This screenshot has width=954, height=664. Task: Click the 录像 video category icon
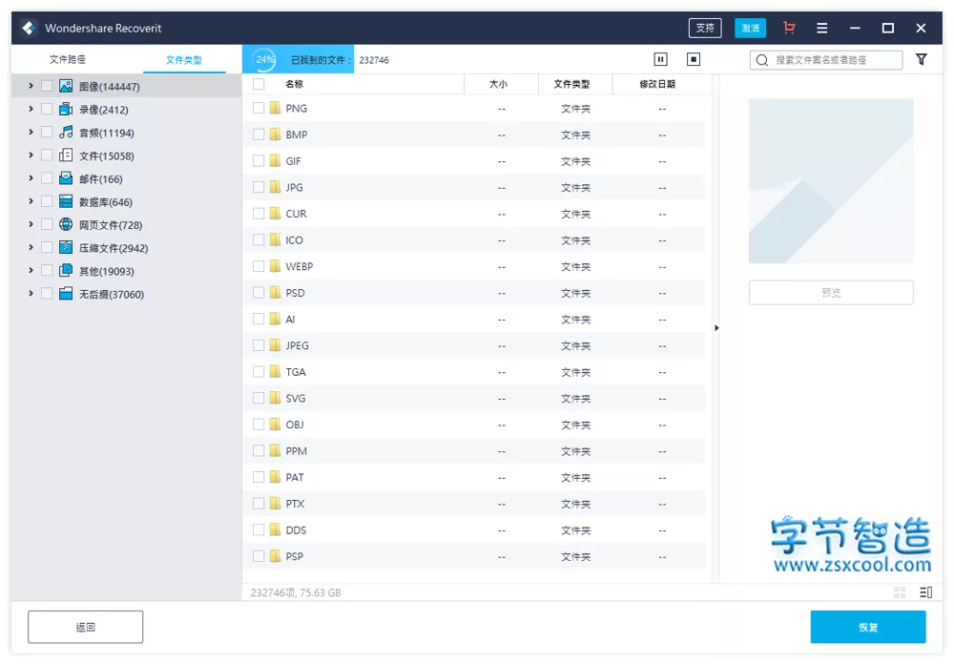point(66,109)
